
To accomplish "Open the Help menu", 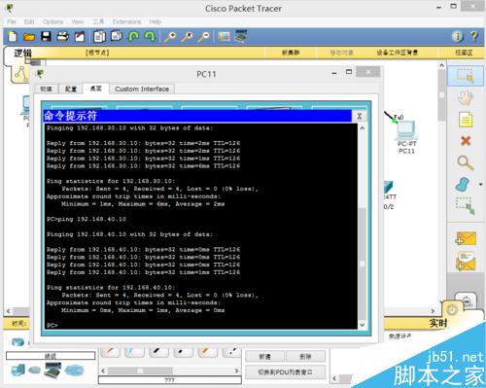I will coord(156,21).
